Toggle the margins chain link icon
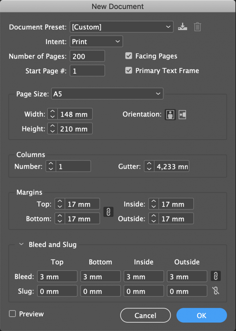Screen dimensions: 236x331 pos(109,211)
